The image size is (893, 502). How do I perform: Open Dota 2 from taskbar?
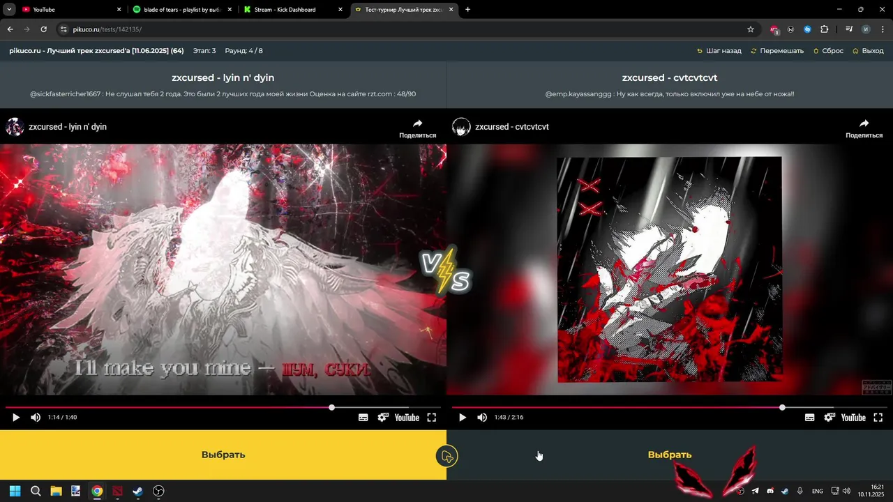point(117,491)
